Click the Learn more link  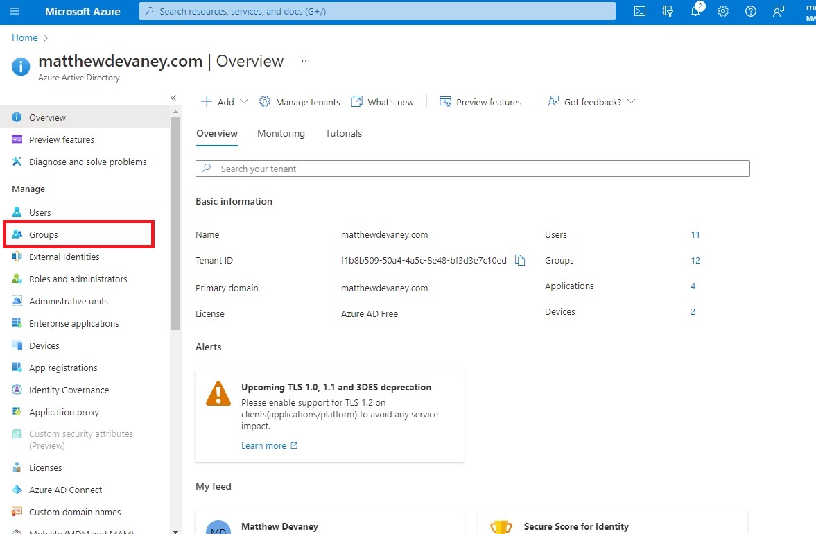[x=264, y=446]
